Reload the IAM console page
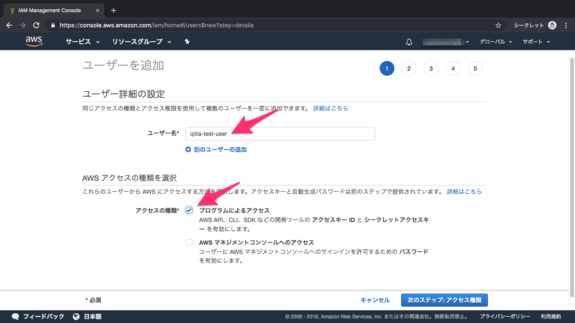This screenshot has height=323, width=575. pos(36,25)
